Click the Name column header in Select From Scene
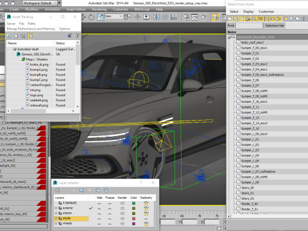This screenshot has width=308, height=231. point(232,32)
